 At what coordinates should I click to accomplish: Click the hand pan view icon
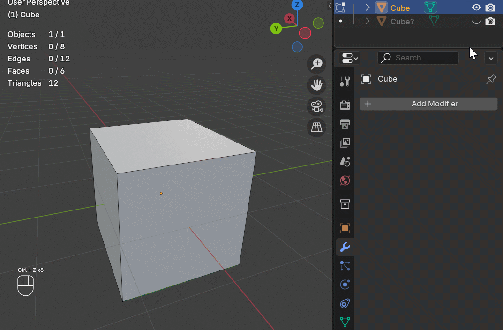pyautogui.click(x=317, y=85)
